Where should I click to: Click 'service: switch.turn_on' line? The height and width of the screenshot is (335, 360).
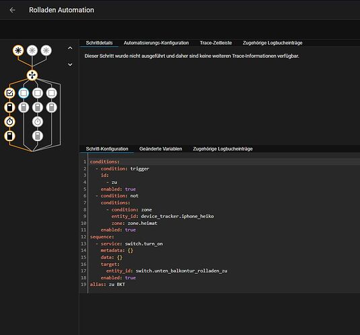click(x=129, y=244)
